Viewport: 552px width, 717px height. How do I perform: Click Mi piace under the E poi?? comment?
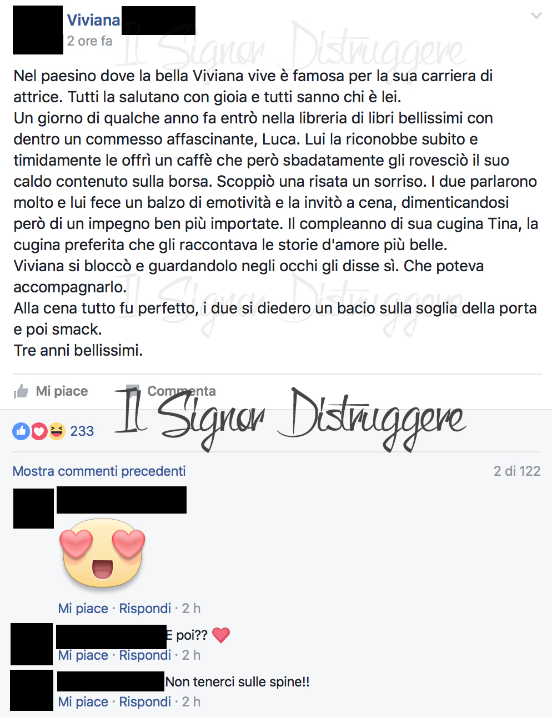click(83, 655)
